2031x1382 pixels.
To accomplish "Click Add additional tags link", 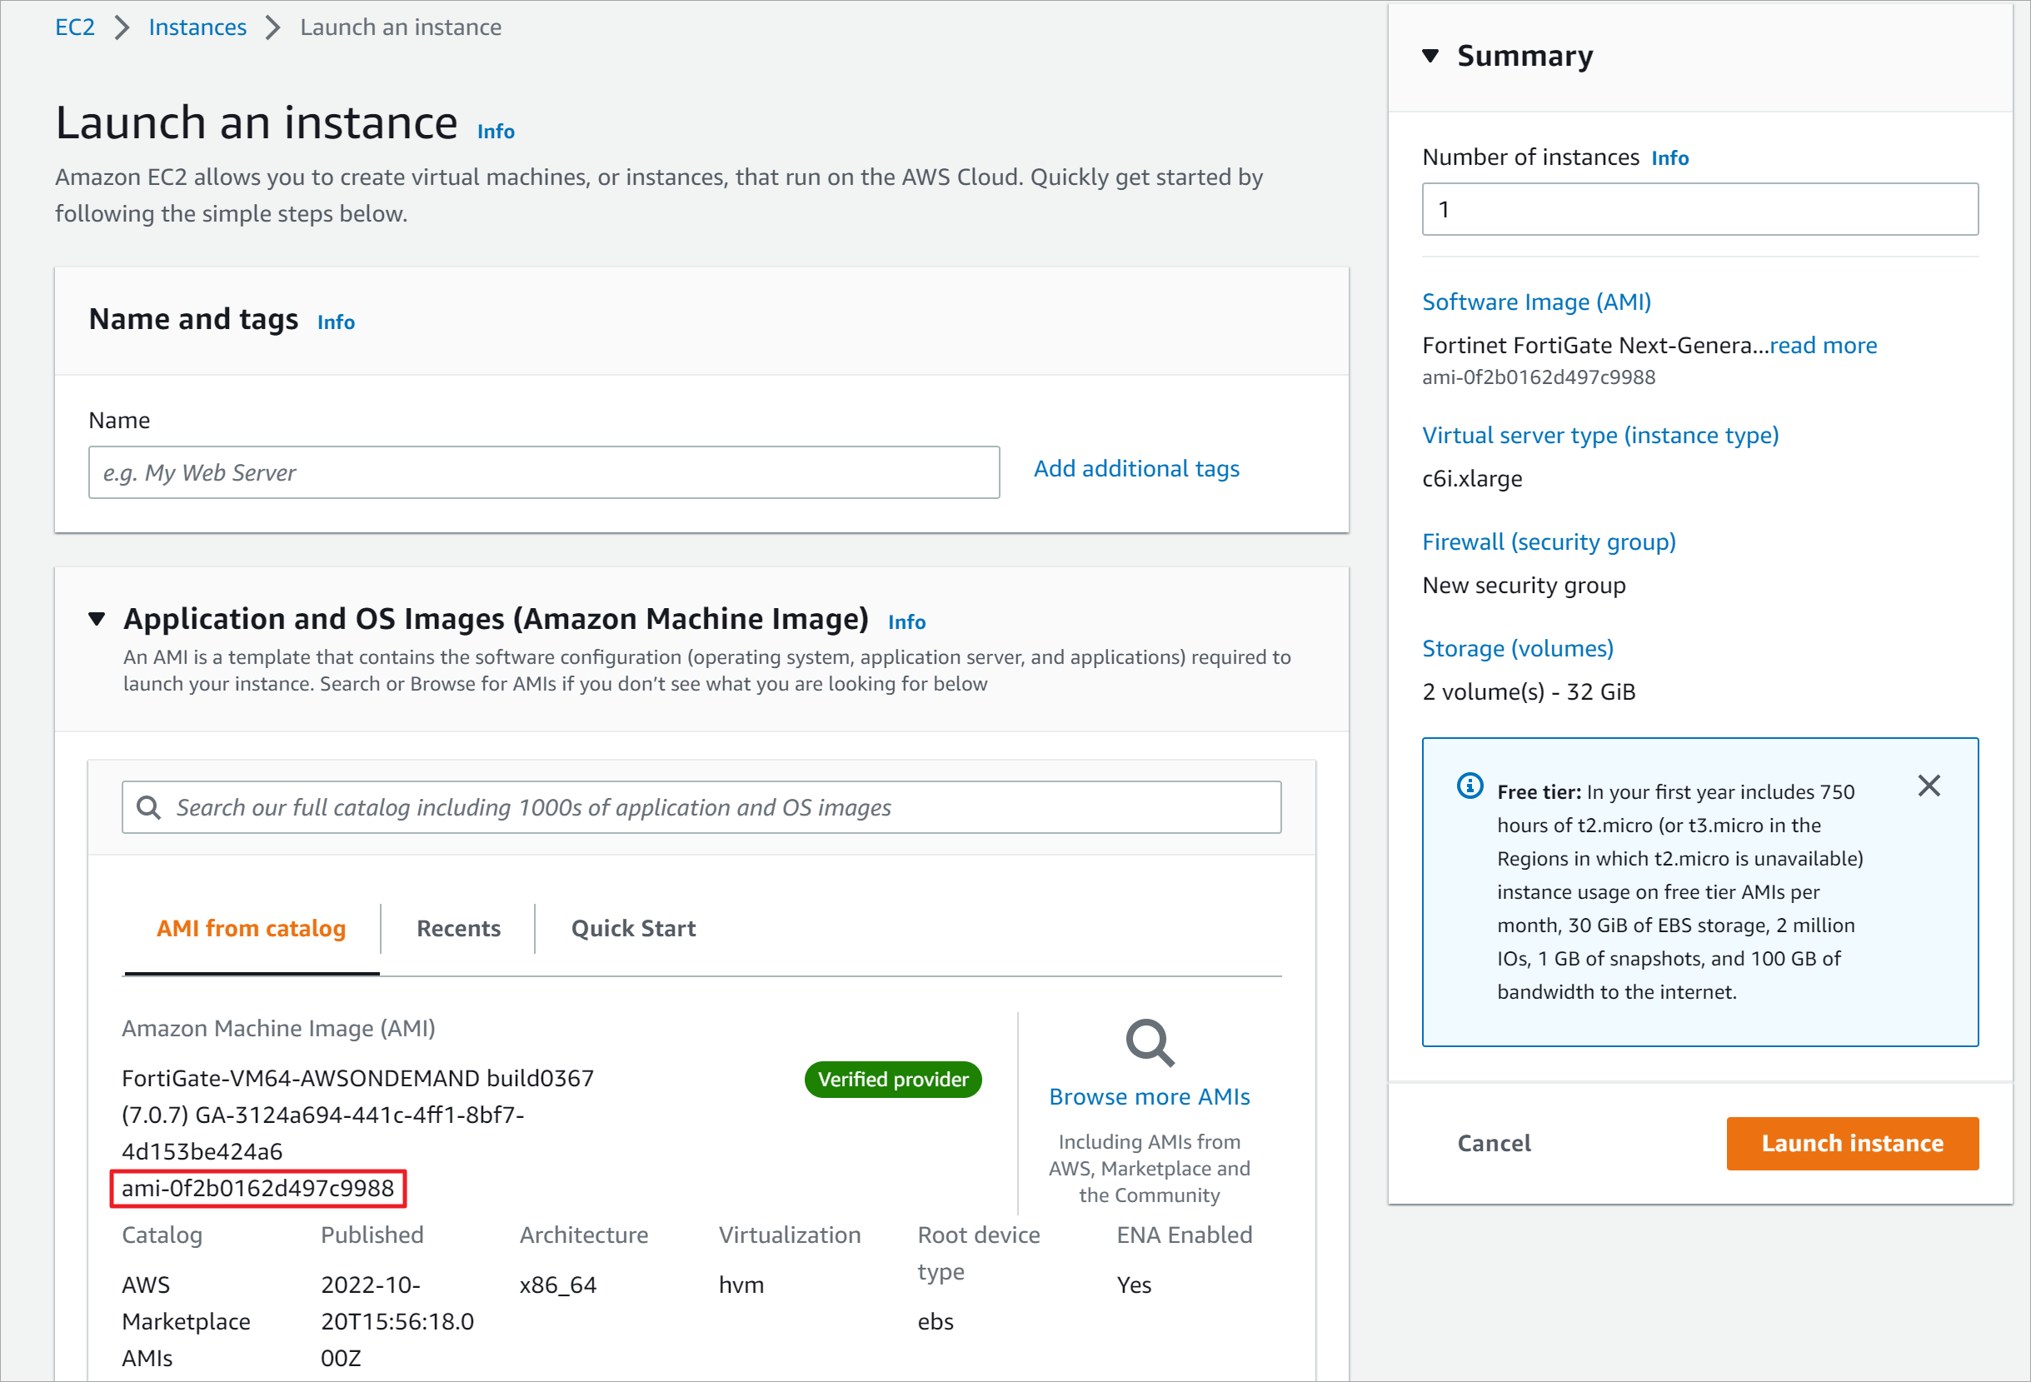I will click(1136, 469).
